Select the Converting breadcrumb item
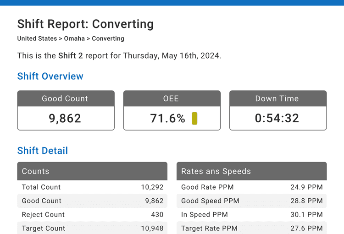Image resolution: width=344 pixels, height=234 pixels. [x=108, y=38]
